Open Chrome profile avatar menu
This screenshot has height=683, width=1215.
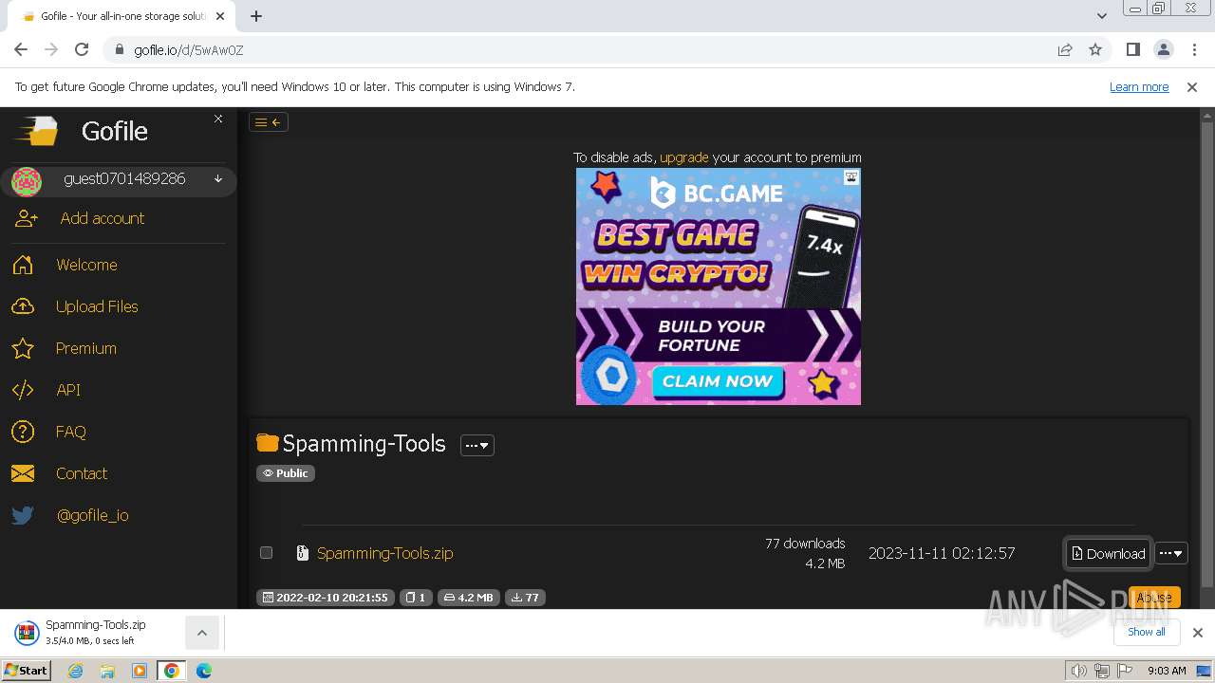coord(1164,49)
